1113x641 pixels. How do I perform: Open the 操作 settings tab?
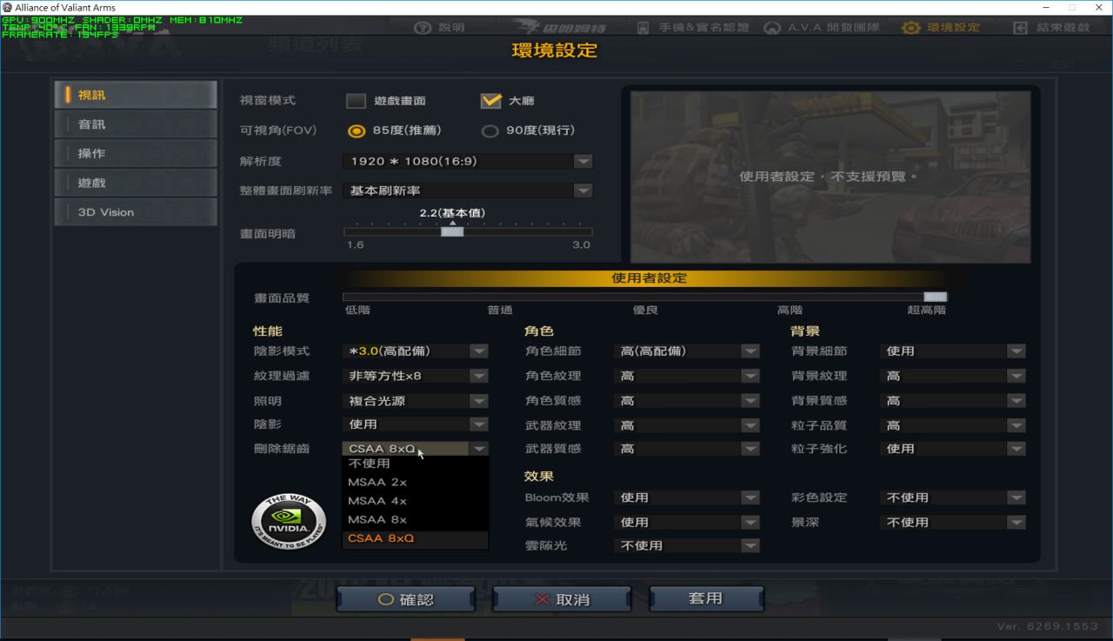[136, 153]
